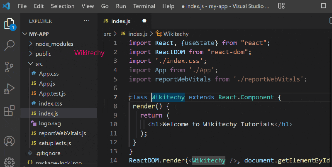
Task: Open setupTests.js in the explorer
Action: pos(55,143)
